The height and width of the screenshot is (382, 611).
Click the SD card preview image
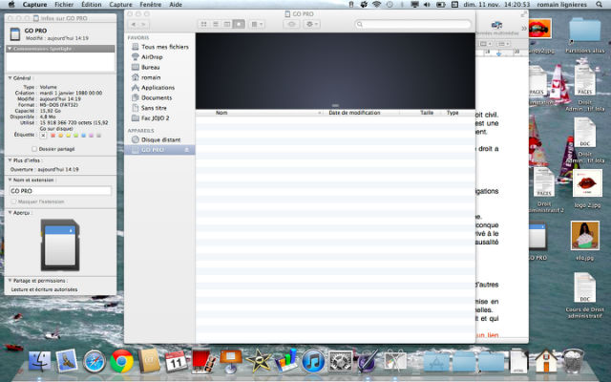tap(60, 244)
